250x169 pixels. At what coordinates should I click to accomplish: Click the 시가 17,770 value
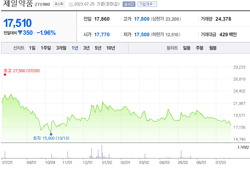pyautogui.click(x=102, y=34)
